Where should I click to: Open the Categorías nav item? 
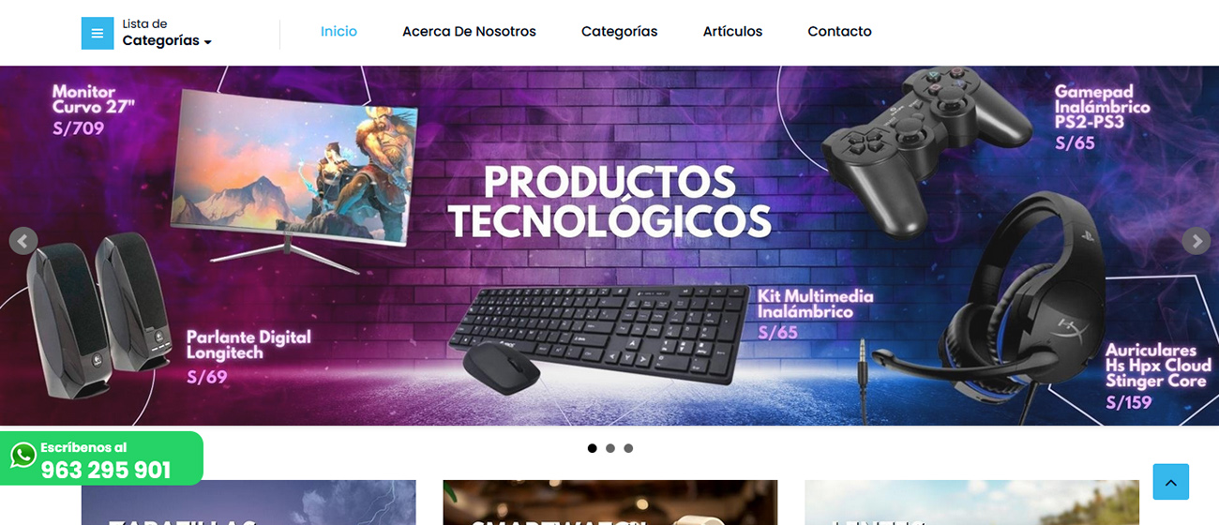click(x=619, y=31)
